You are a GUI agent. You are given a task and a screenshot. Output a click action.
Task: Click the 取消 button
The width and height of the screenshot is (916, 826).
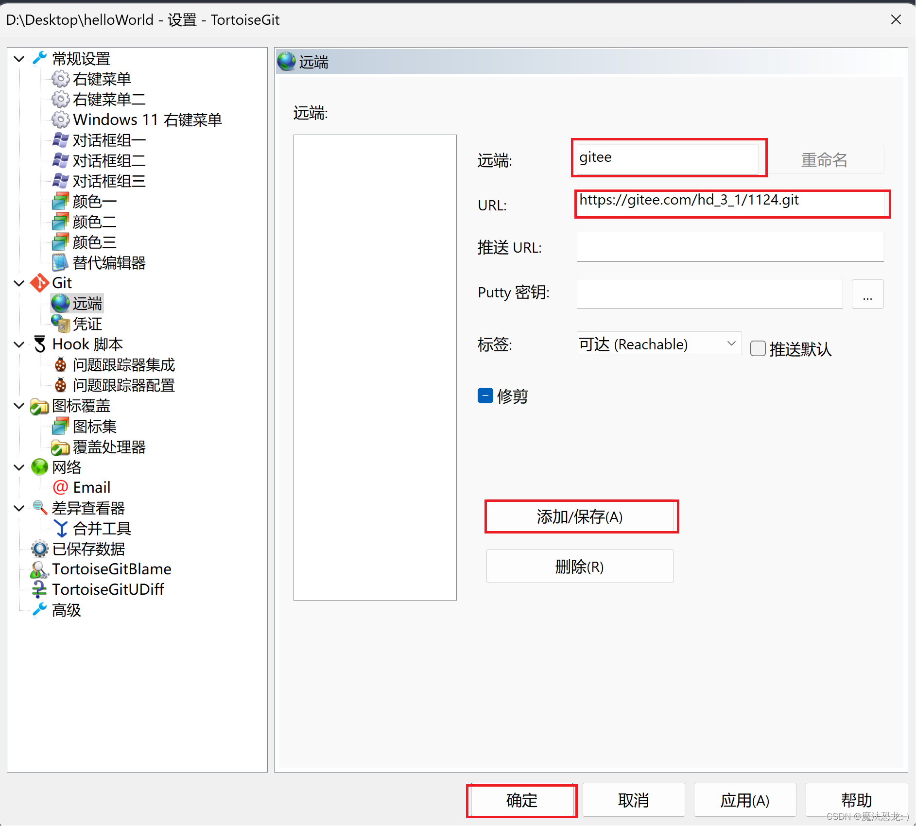(634, 800)
